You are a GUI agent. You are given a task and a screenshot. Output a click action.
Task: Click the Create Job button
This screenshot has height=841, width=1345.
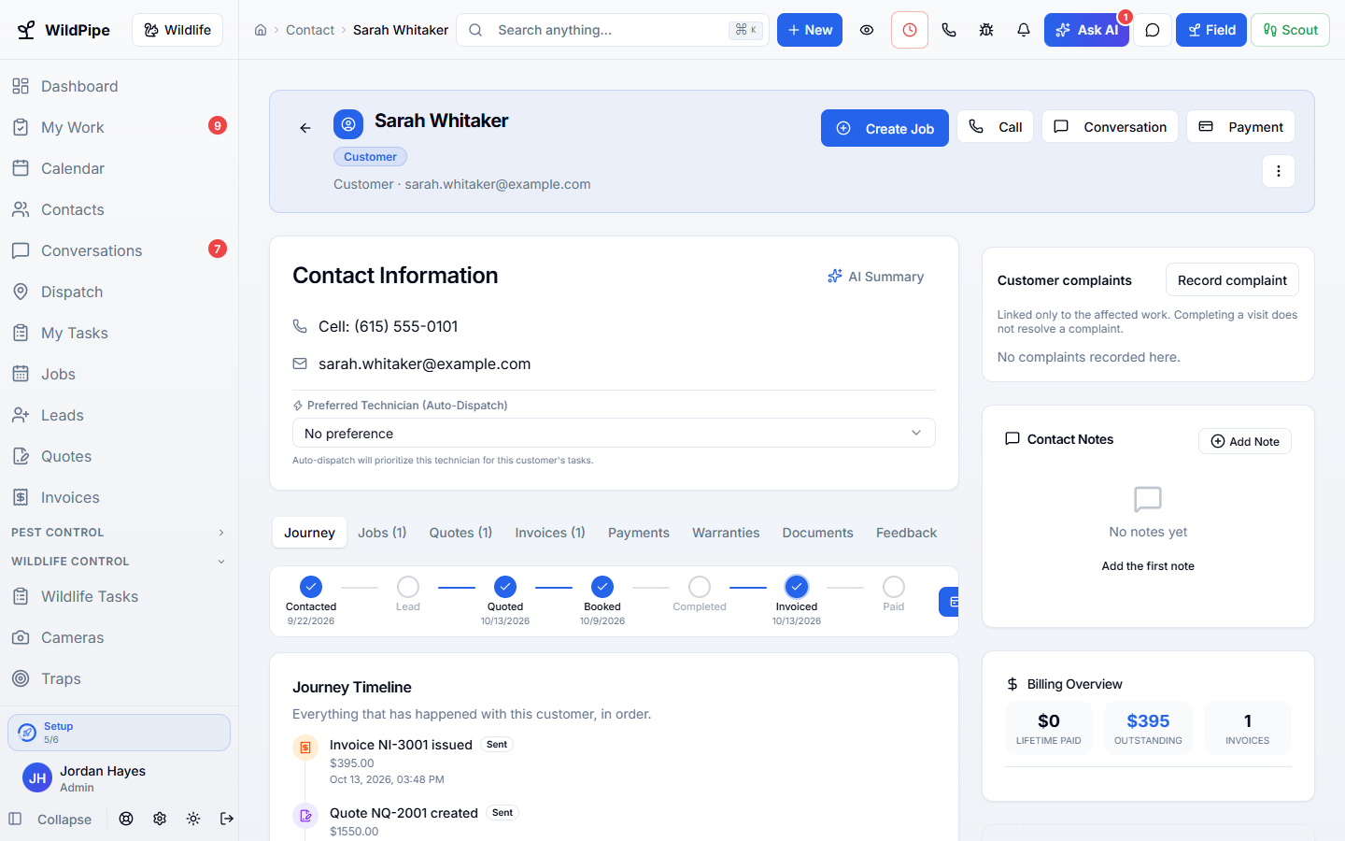885,128
